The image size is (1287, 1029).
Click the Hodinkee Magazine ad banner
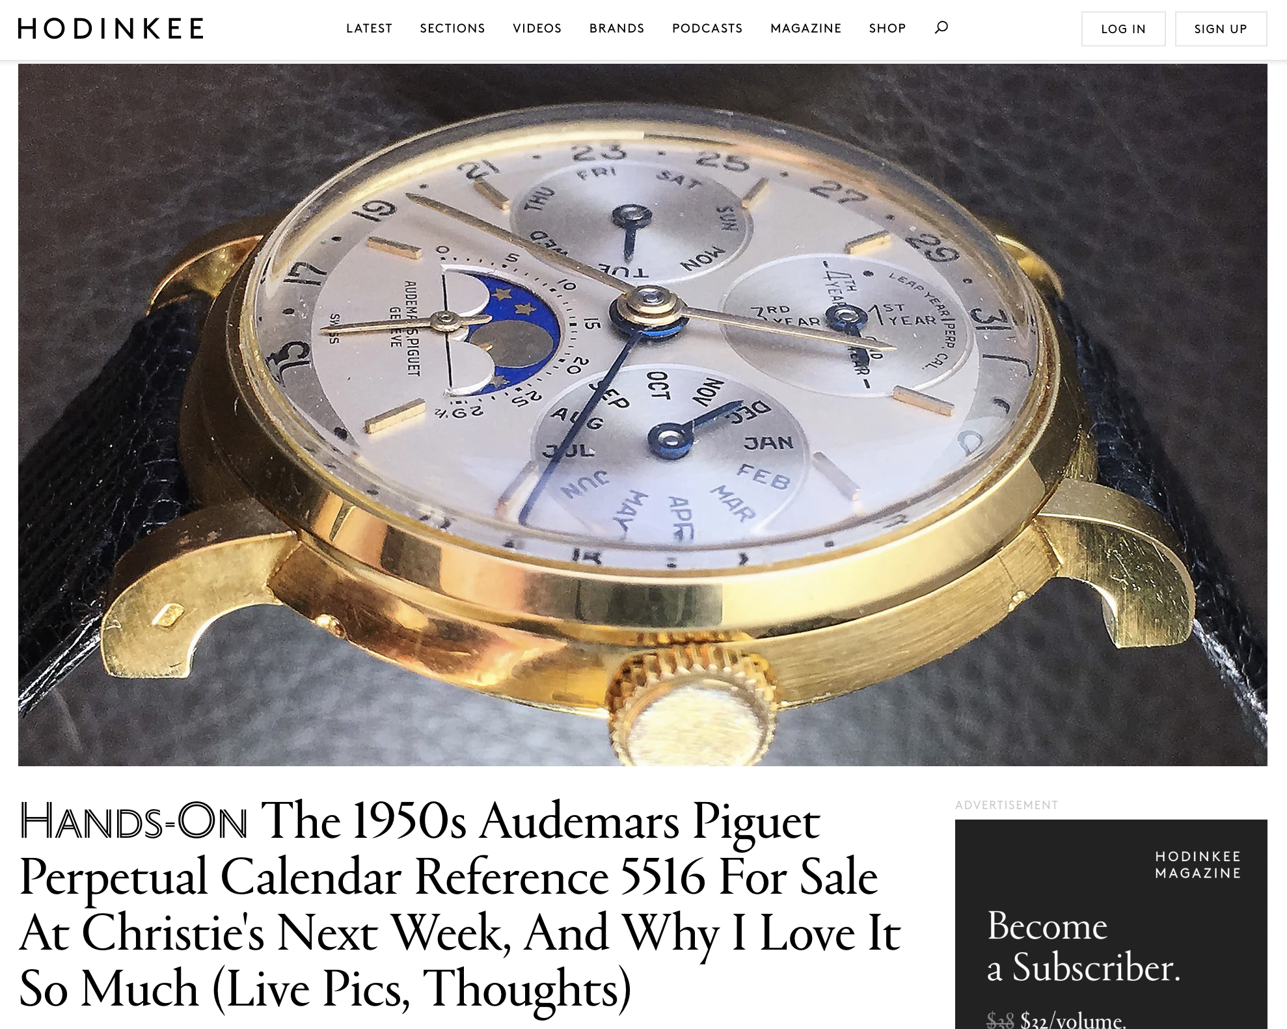[1111, 924]
